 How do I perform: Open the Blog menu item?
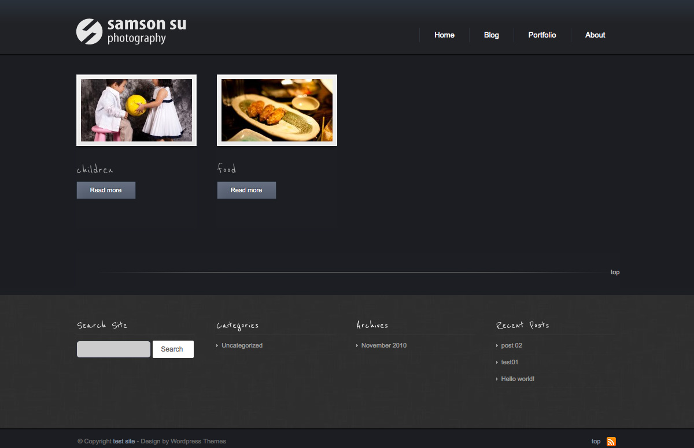coord(492,35)
